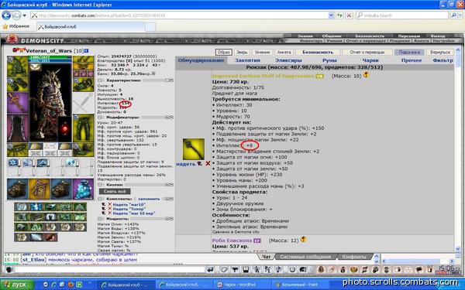This screenshot has width=465, height=290.
Task: Toggle the checkbox before запомнить
Action: point(135,199)
